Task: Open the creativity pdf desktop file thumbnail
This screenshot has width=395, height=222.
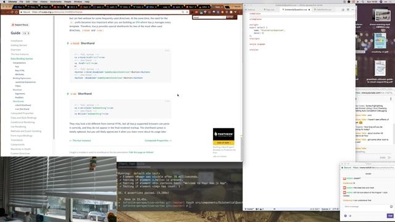Action: (x=380, y=41)
